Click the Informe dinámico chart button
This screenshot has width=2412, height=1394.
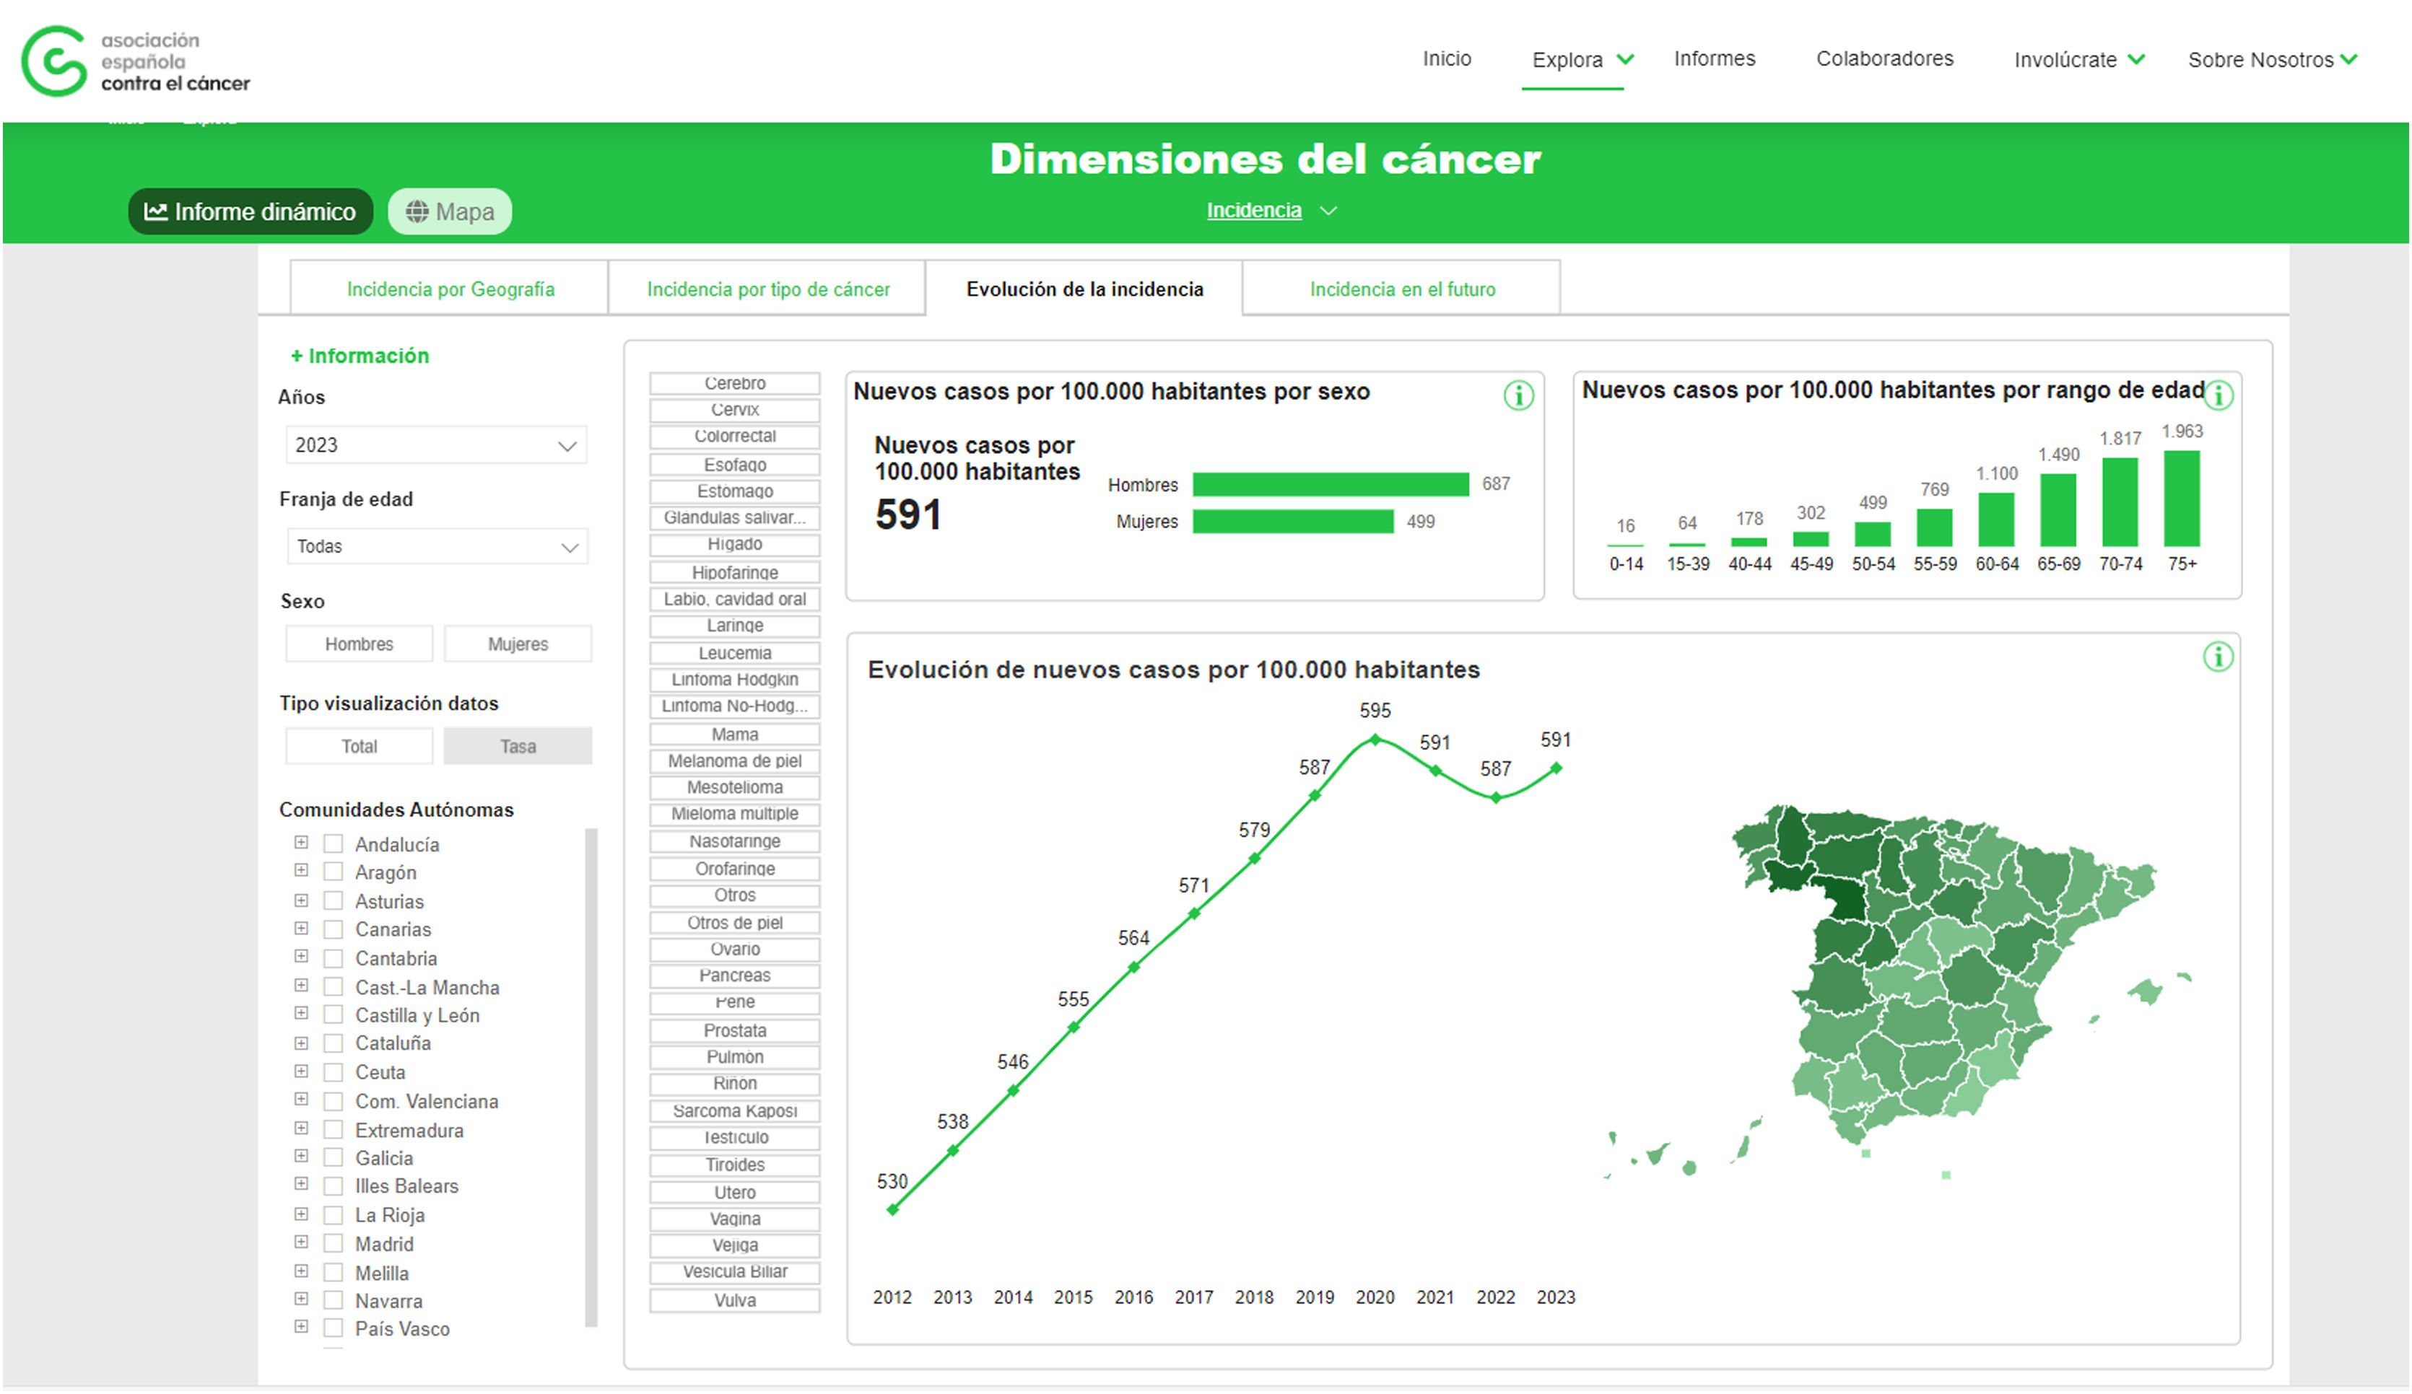[x=250, y=211]
